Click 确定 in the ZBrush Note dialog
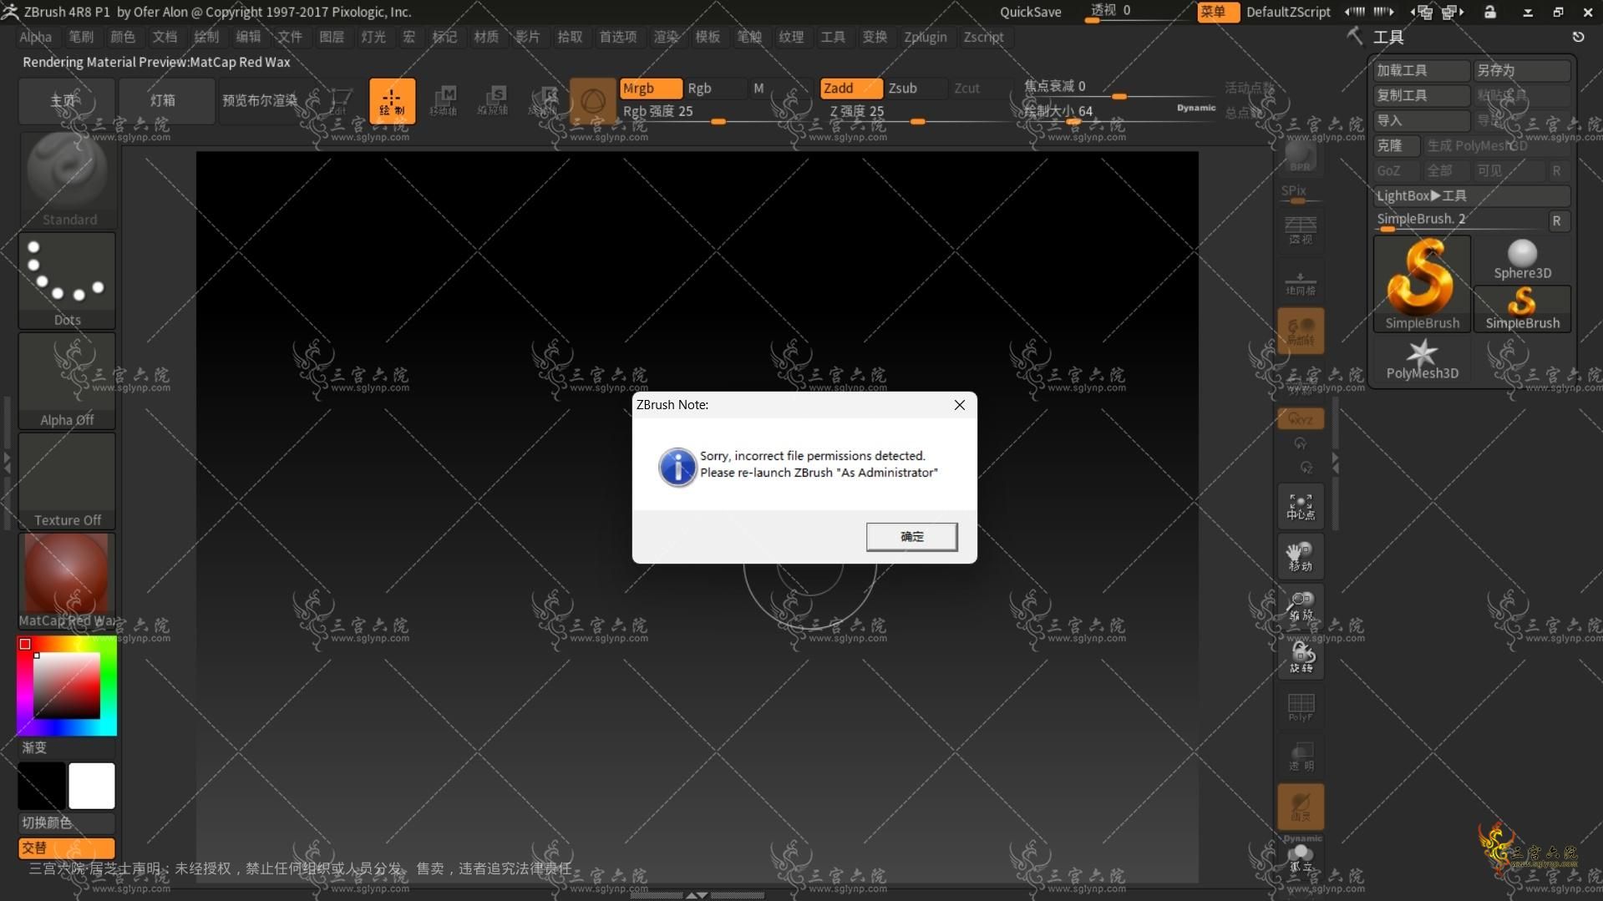 [911, 537]
